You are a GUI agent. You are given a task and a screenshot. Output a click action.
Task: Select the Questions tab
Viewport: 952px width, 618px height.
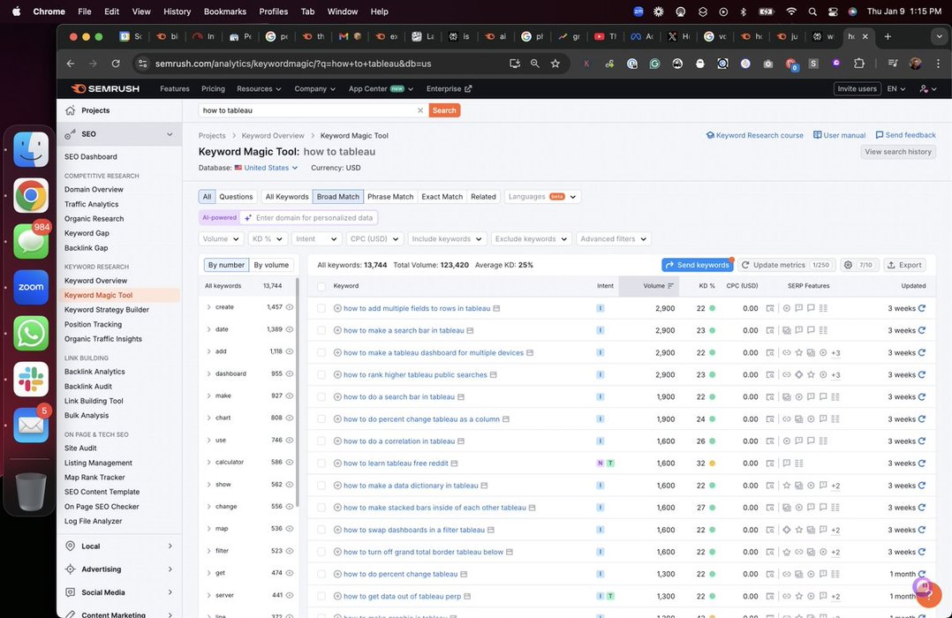pos(236,197)
